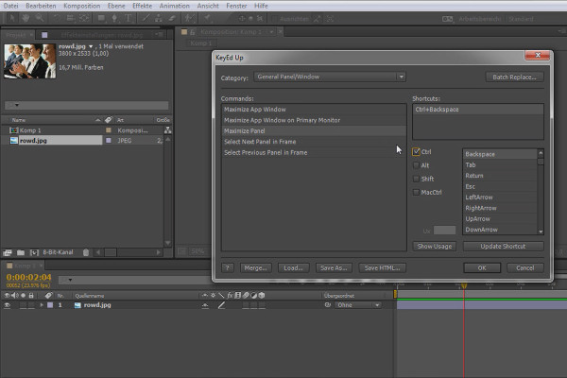Click Save HTML button
The image size is (567, 378).
coord(382,267)
